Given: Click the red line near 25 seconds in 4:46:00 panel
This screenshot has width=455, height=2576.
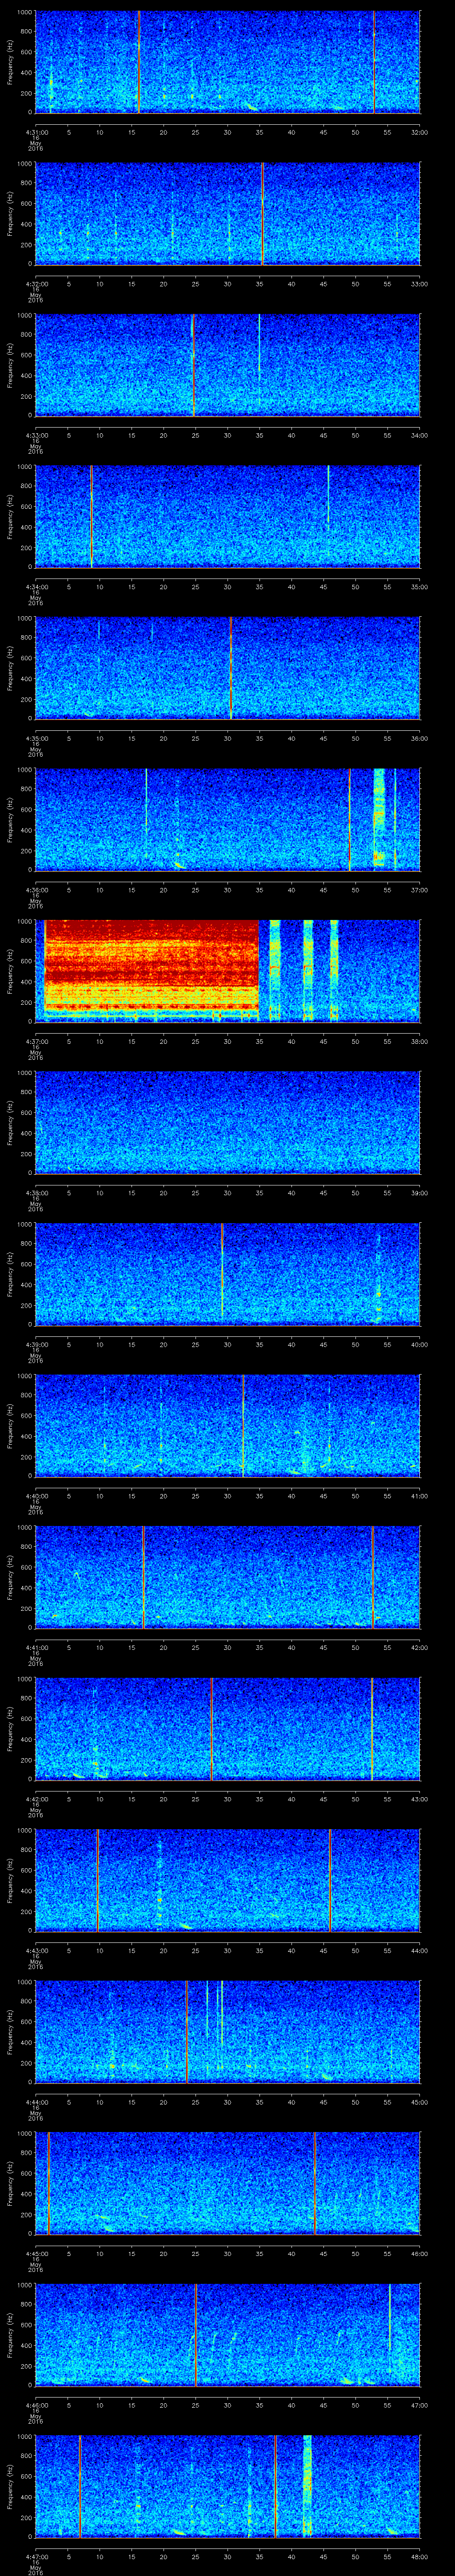Looking at the screenshot, I should coord(196,2334).
